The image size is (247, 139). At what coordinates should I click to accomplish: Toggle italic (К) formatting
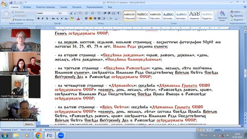(x=42, y=19)
